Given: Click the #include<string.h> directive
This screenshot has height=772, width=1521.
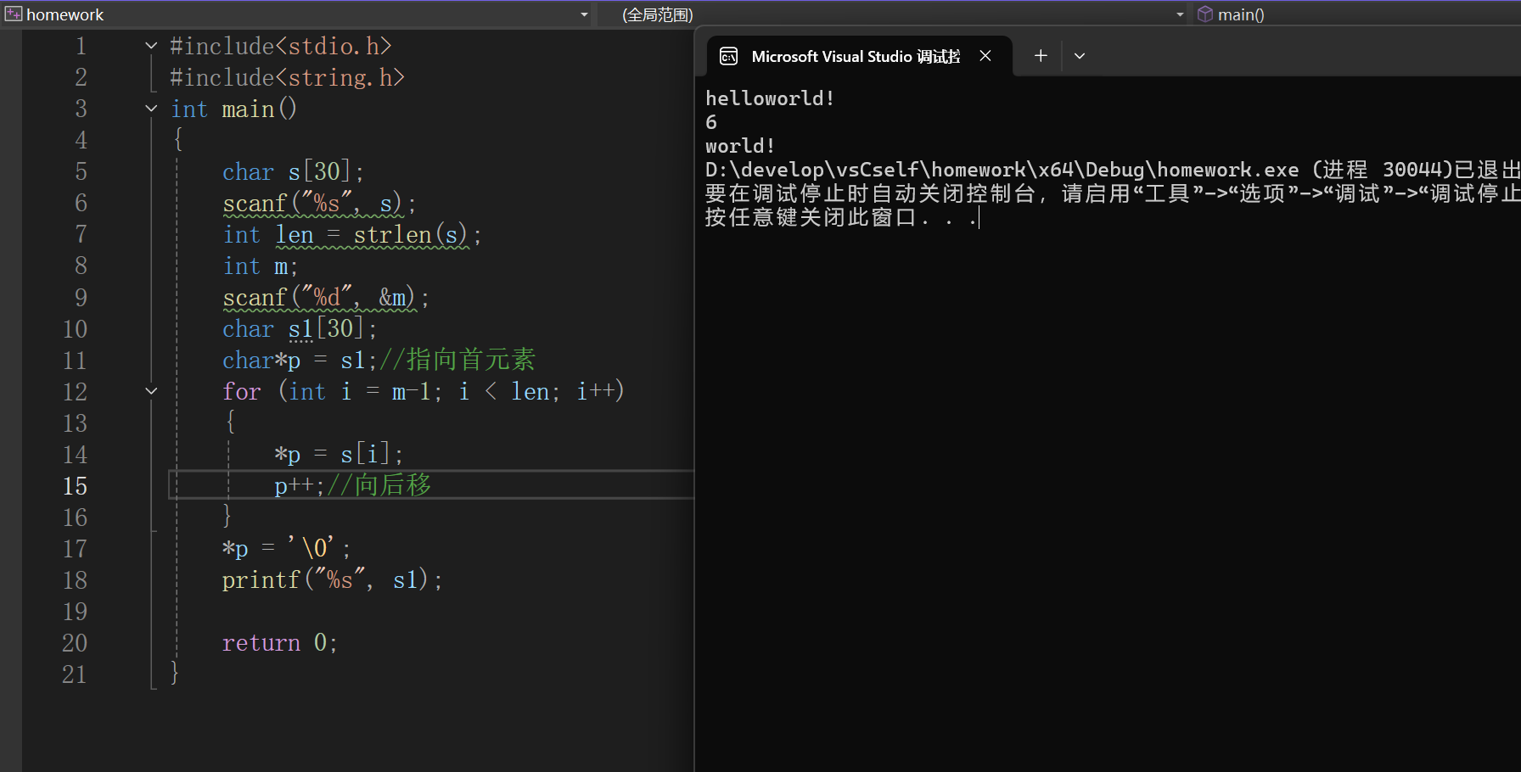Looking at the screenshot, I should (287, 77).
